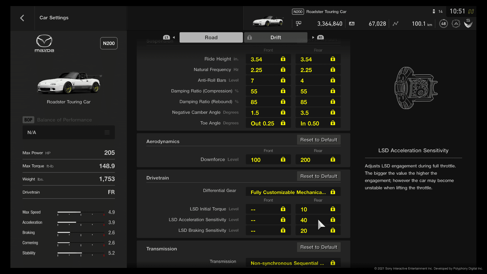Select Front Downforce value 100

coord(256,160)
